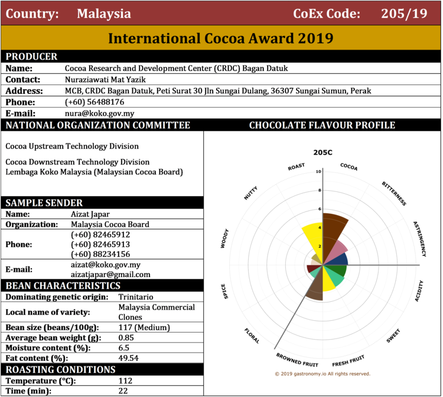Select Cocoa Downstream Technology Division text
The width and height of the screenshot is (443, 397).
point(77,162)
